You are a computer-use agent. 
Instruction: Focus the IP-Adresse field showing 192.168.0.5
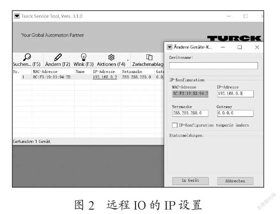point(235,94)
